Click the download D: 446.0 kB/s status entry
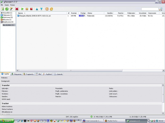This screenshot has height=123, width=165. pos(103,117)
